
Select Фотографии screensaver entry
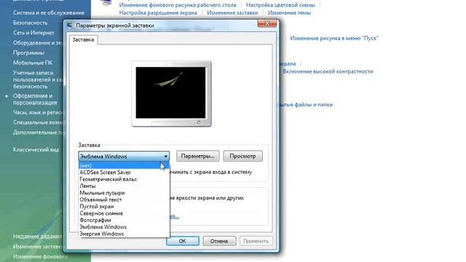pyautogui.click(x=124, y=220)
